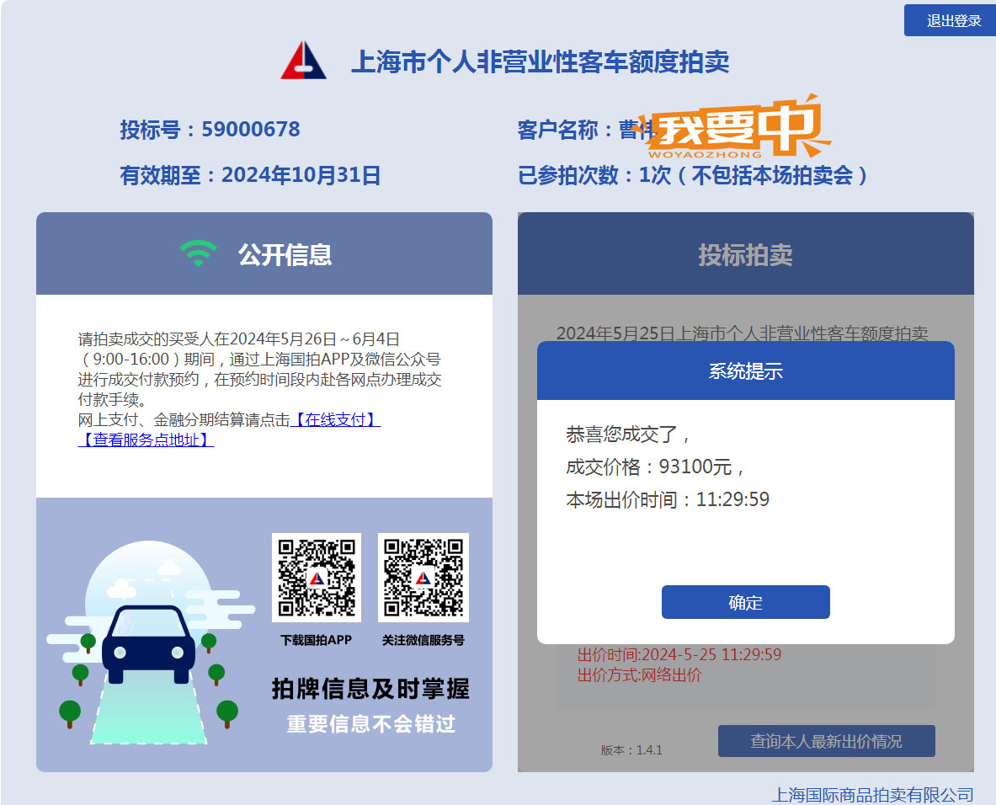This screenshot has width=996, height=805.
Task: Click the 投标号 59000678 text
Action: 210,130
